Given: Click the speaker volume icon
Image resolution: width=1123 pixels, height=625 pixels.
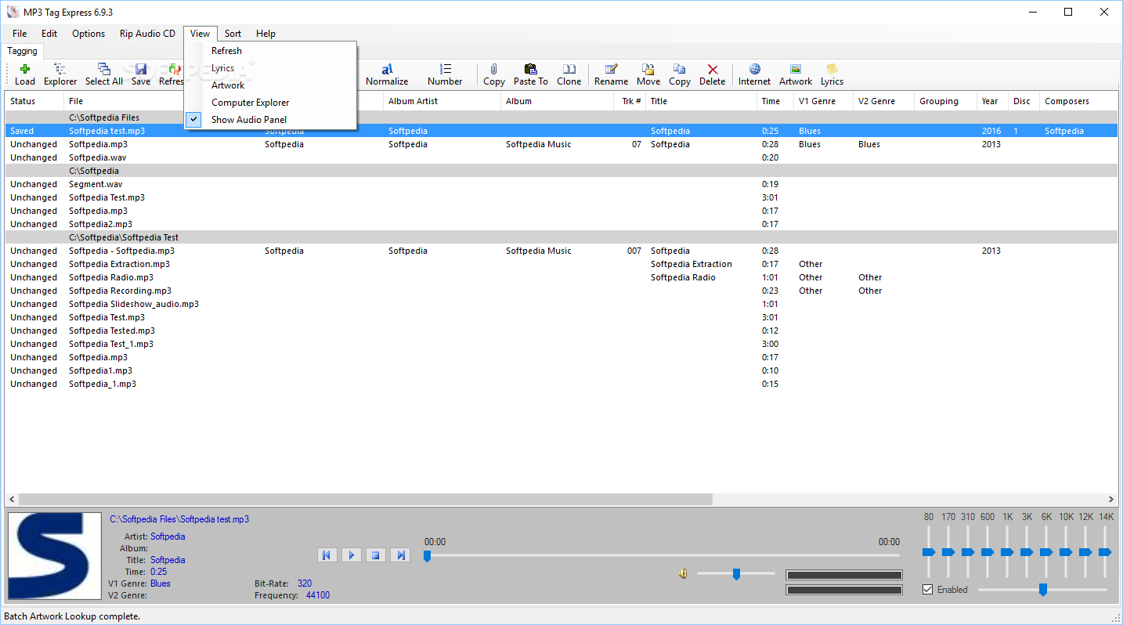Looking at the screenshot, I should click(683, 574).
